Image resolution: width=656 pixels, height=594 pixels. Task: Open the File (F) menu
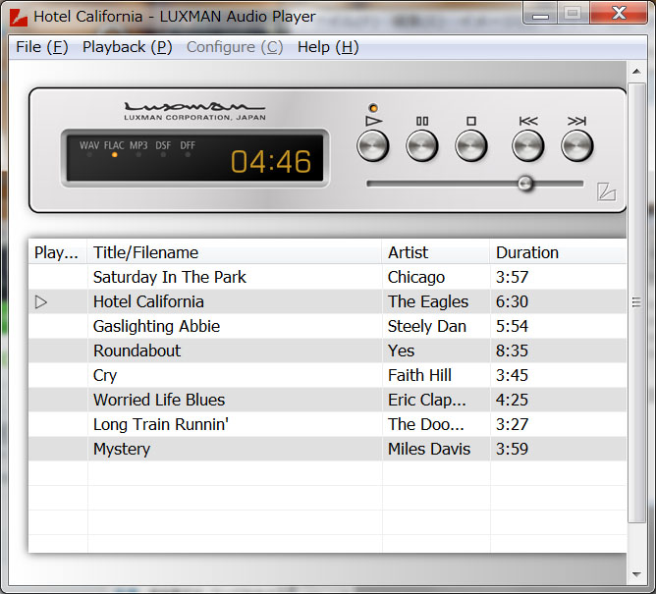pyautogui.click(x=42, y=47)
